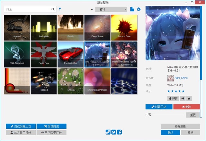Click the five-star rating
This screenshot has width=206, height=141.
(176, 91)
